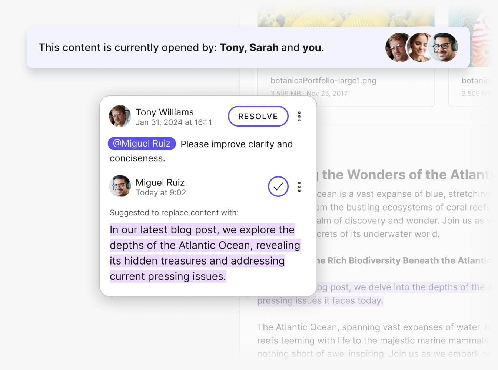498x370 pixels.
Task: Click 'Rich Biodiversity Beneath the Atlantic' subheading
Action: tap(404, 260)
